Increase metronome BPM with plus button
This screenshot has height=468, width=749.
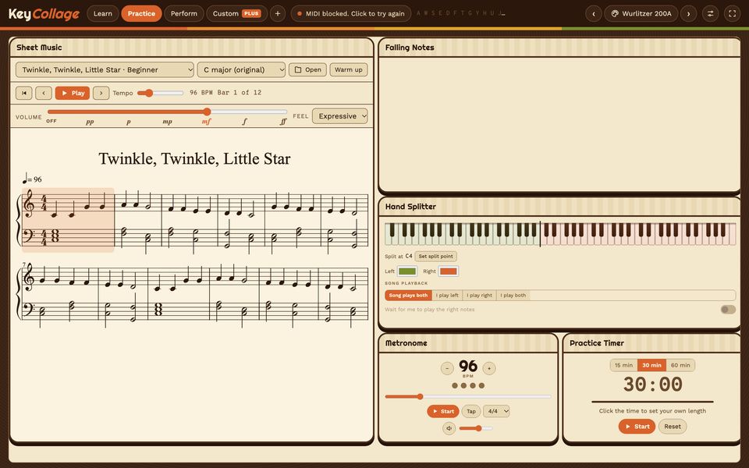pos(489,368)
